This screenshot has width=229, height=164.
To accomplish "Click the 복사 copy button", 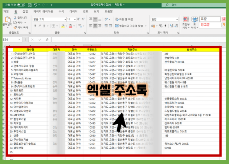I will [x=18, y=23].
